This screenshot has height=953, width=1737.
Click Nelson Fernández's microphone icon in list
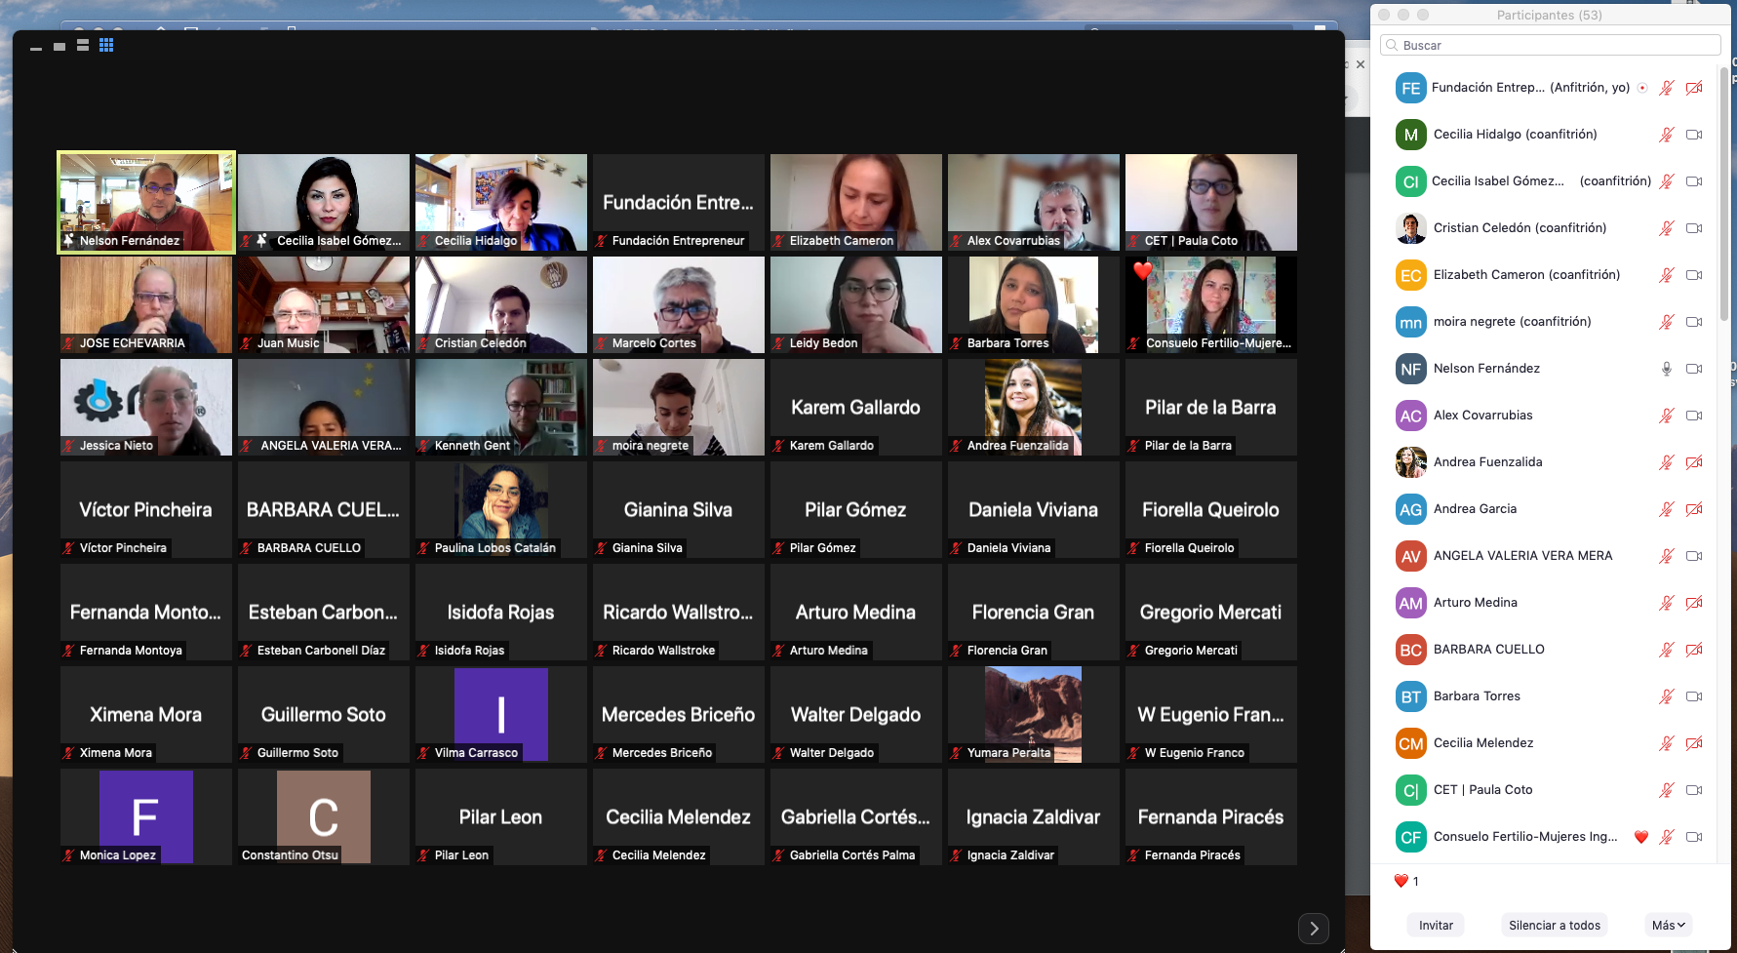[x=1667, y=369]
